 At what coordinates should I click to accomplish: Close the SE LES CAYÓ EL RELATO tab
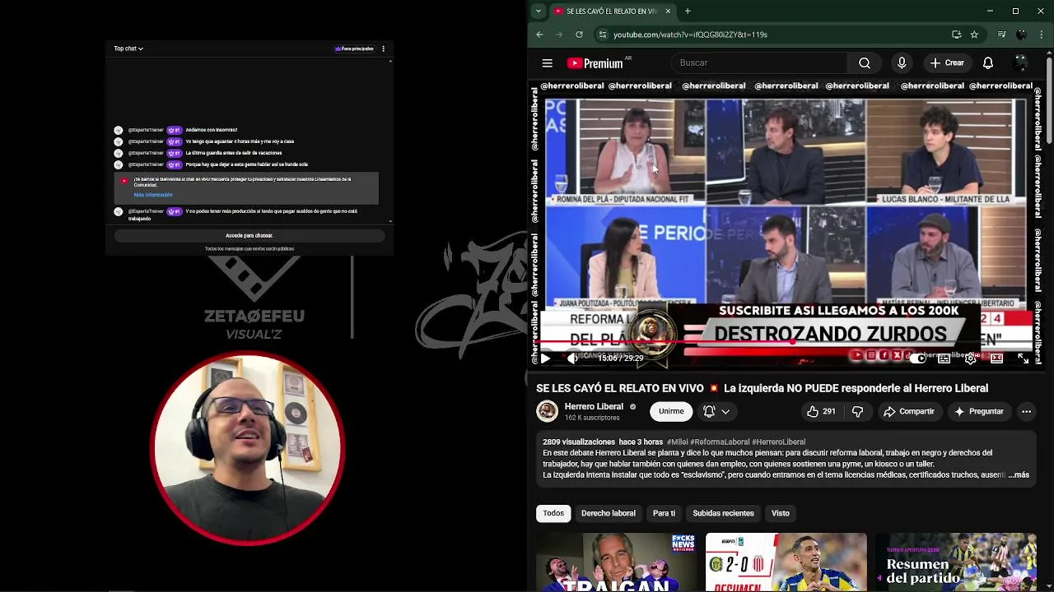(668, 11)
